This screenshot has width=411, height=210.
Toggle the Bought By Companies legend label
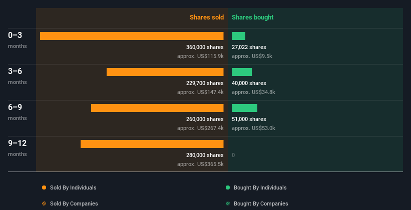click(261, 203)
